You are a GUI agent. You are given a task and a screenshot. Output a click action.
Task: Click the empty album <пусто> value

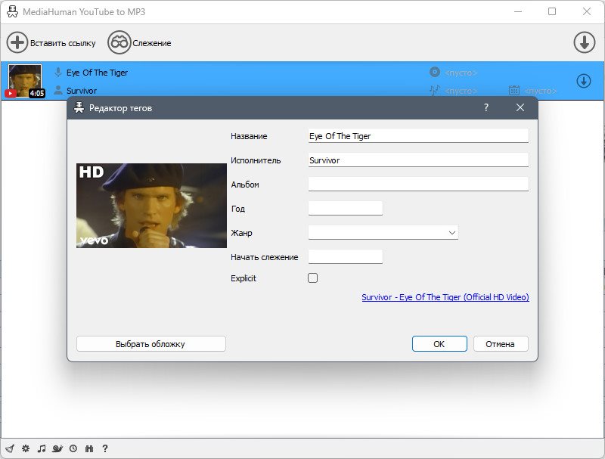click(461, 73)
